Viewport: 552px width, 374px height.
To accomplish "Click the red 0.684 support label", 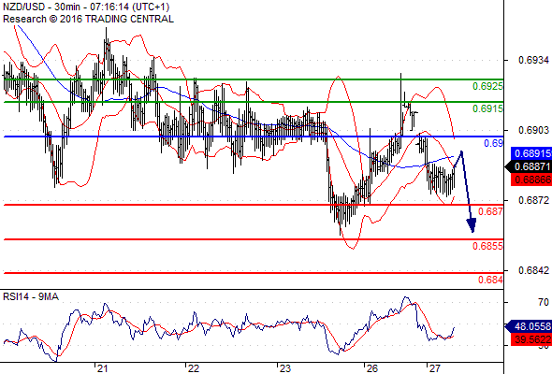I will 490,280.
